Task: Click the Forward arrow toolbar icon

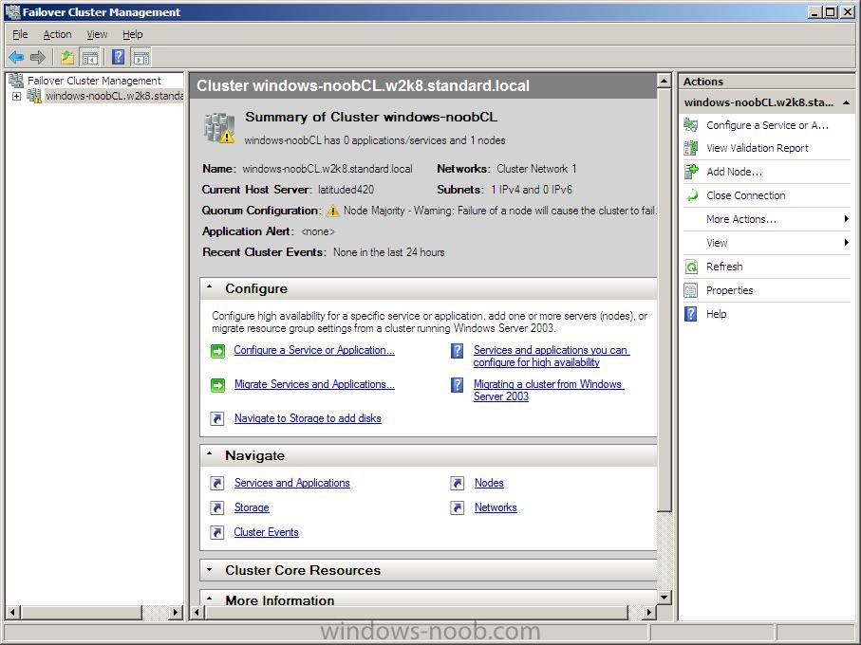Action: [38, 57]
